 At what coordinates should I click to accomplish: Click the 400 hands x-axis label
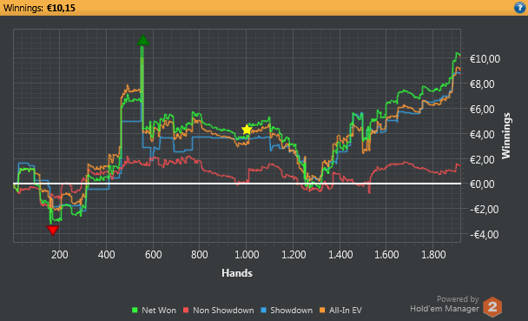click(x=107, y=254)
